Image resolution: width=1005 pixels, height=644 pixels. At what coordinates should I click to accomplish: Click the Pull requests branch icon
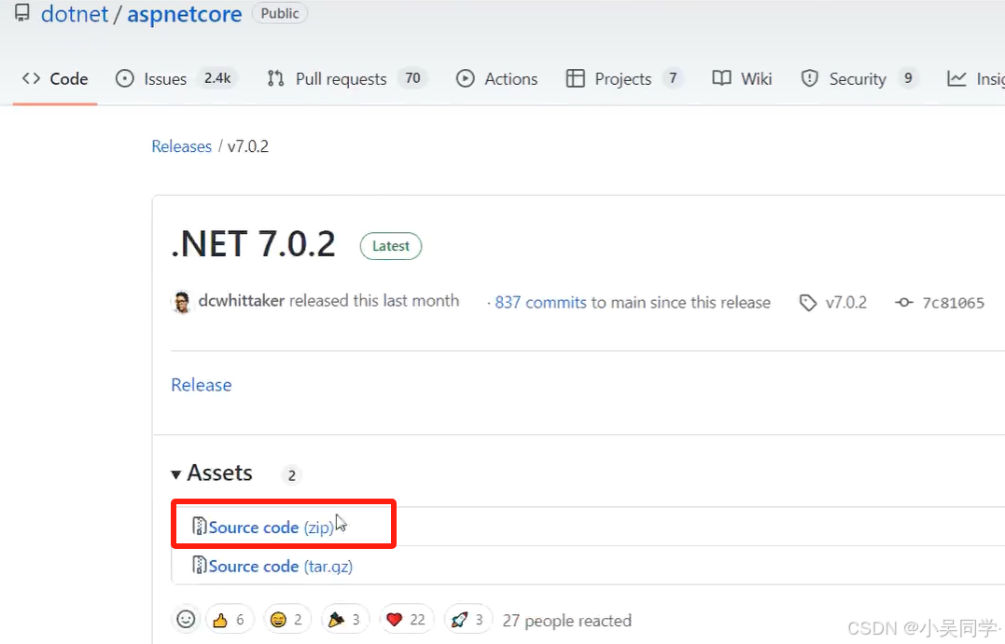pyautogui.click(x=275, y=78)
